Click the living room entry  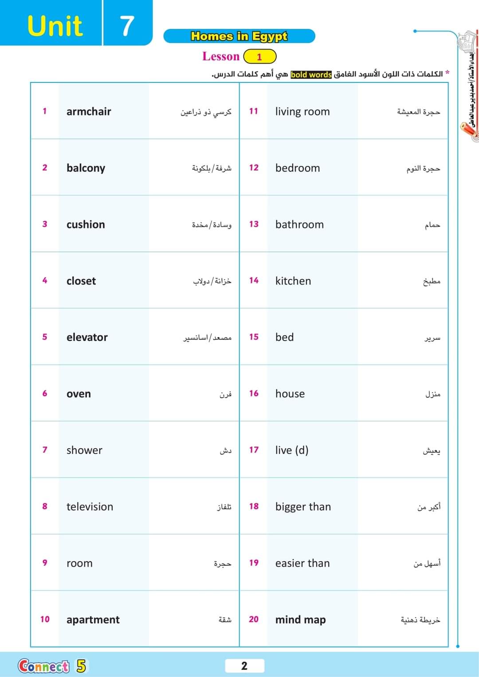302,111
